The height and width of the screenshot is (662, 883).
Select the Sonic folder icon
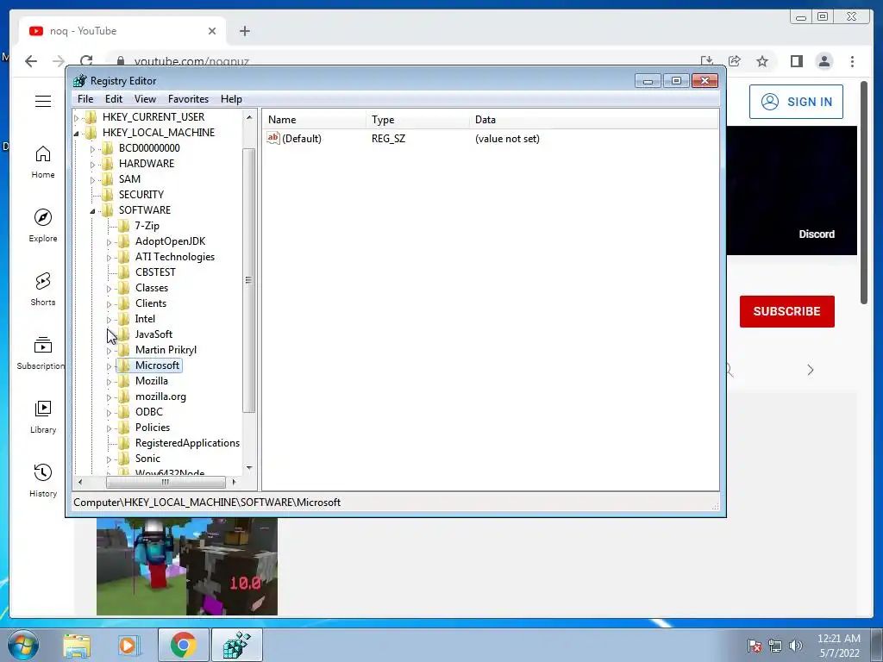tap(124, 459)
